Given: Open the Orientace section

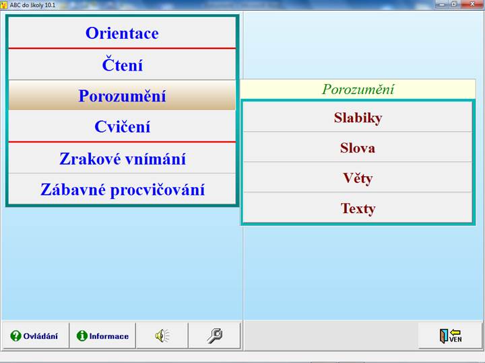Looking at the screenshot, I should click(x=122, y=32).
